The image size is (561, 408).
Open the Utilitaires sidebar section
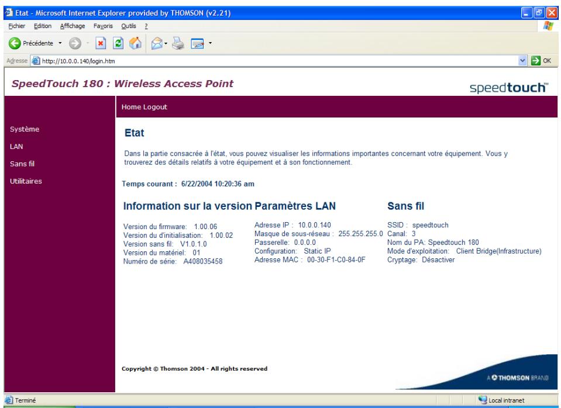26,181
